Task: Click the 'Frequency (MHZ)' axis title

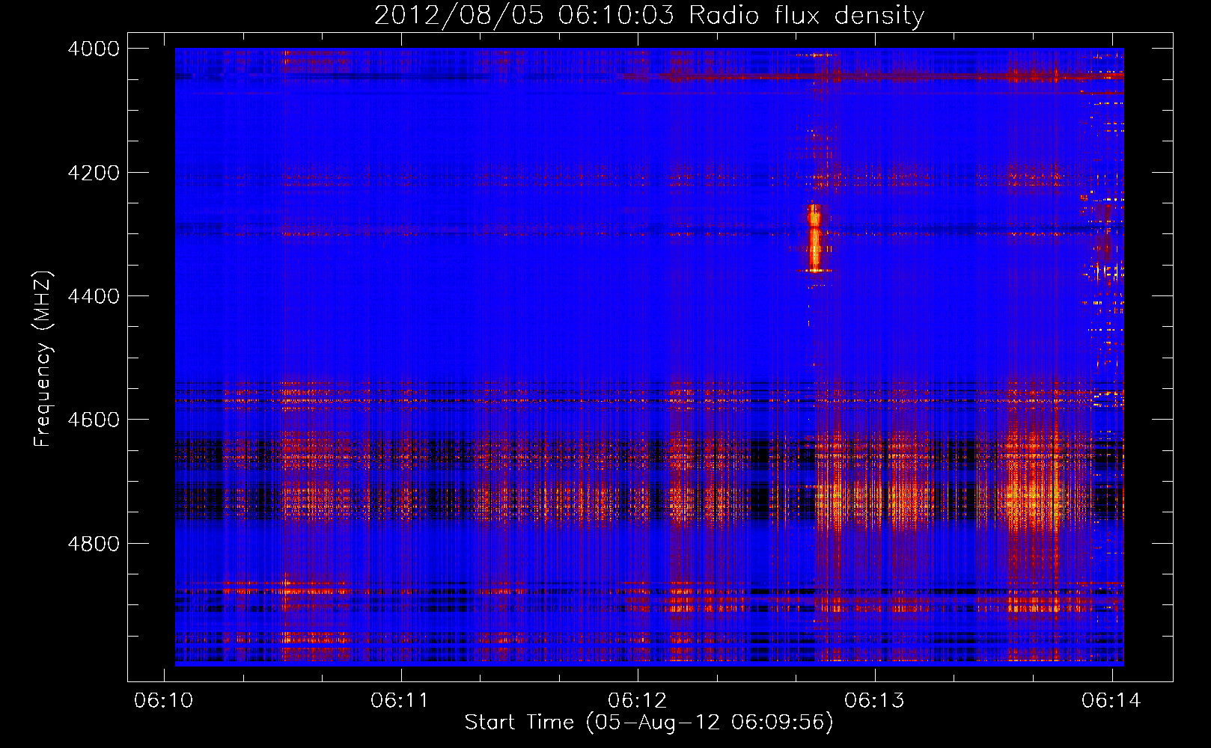Action: tap(43, 359)
